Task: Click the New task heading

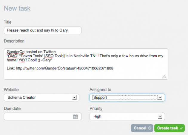Action: (17, 8)
